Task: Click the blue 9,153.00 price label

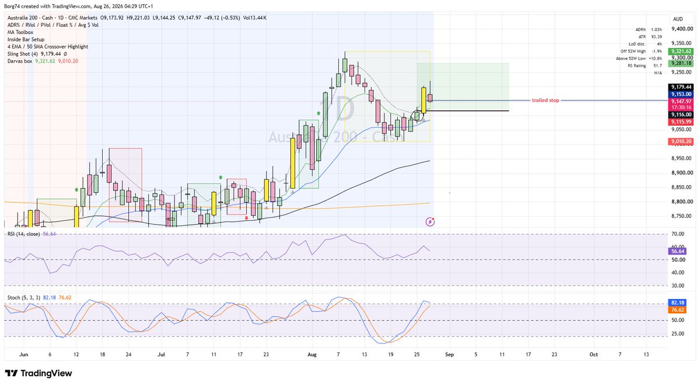Action: tap(681, 94)
